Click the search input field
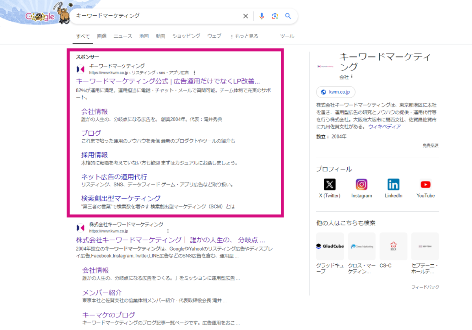Viewport: 472px width, 330px height. 157,16
